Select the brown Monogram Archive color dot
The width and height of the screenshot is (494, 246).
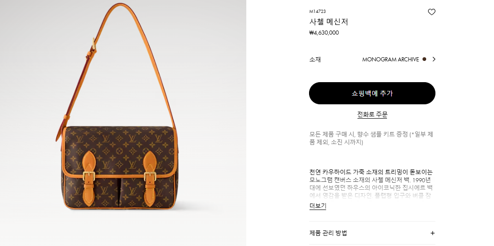coord(424,59)
